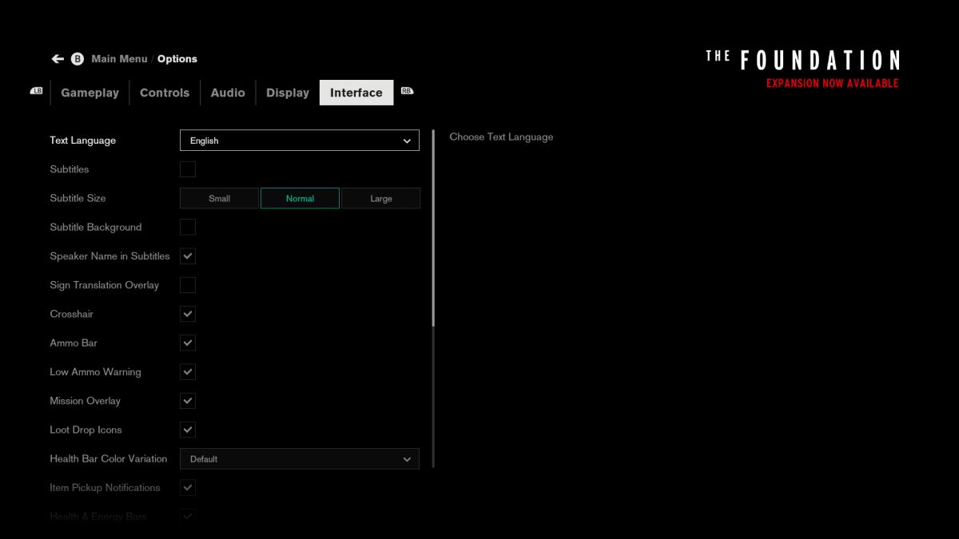959x539 pixels.
Task: Click the back arrow icon
Action: click(x=58, y=59)
